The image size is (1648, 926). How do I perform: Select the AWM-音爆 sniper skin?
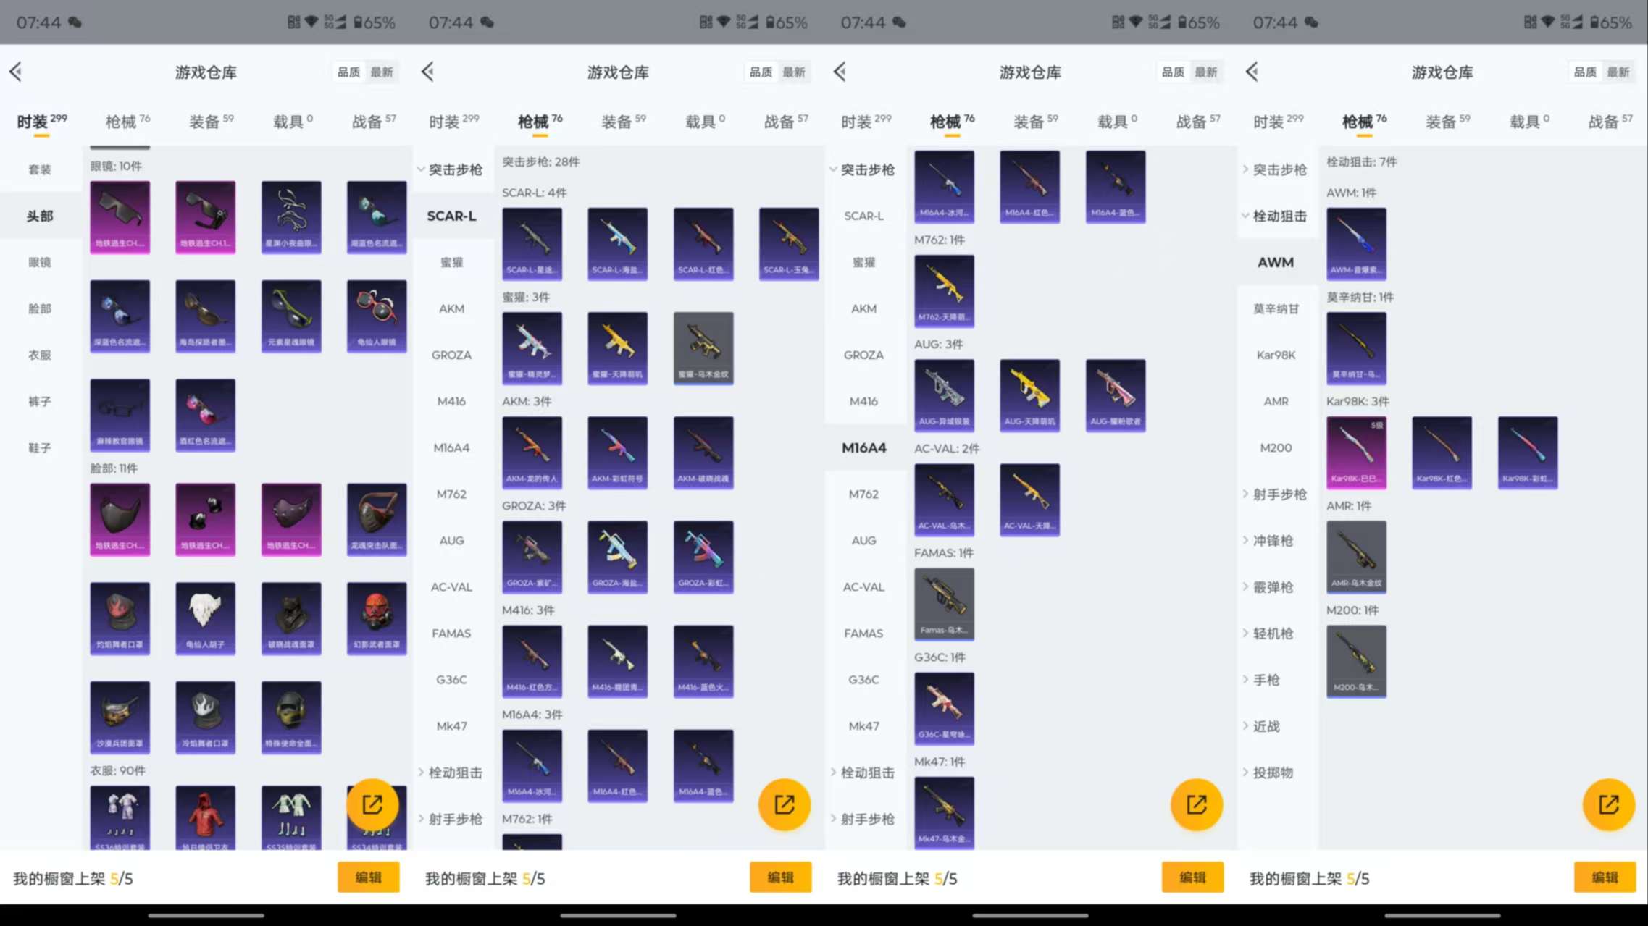pos(1357,244)
